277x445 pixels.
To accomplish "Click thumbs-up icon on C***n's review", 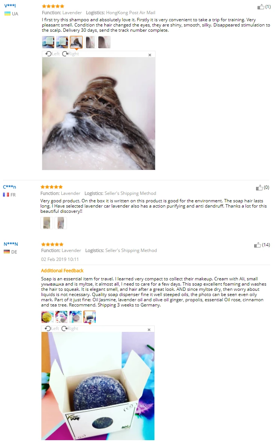I will pos(259,187).
